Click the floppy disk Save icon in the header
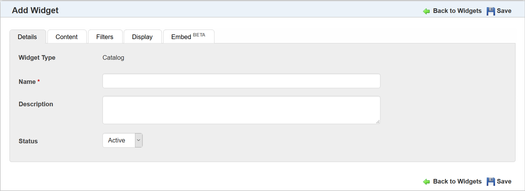 (x=491, y=11)
